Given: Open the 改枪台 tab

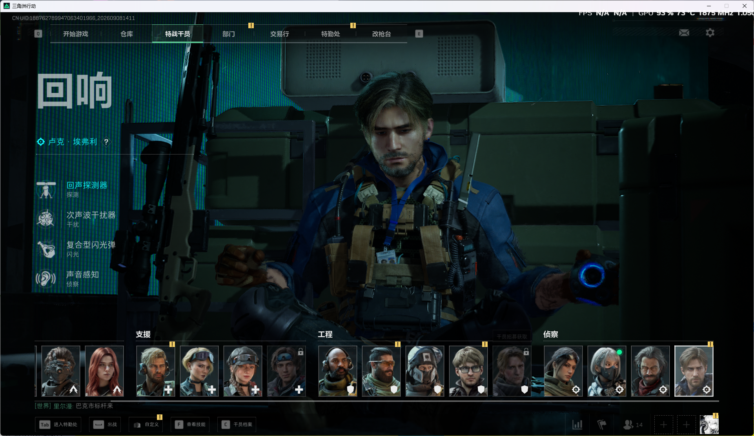Looking at the screenshot, I should click(382, 34).
